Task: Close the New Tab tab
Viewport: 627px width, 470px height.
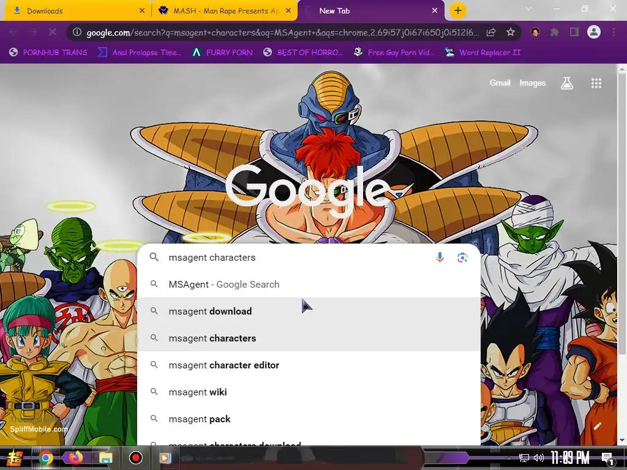Action: coord(435,11)
